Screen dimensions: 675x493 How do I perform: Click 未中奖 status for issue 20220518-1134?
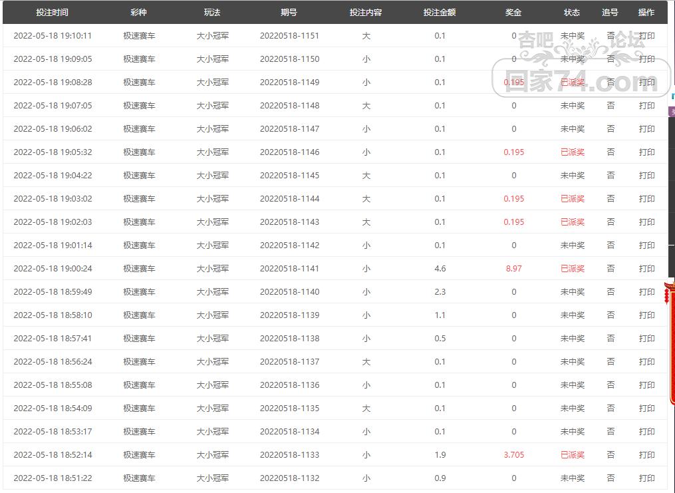point(573,431)
